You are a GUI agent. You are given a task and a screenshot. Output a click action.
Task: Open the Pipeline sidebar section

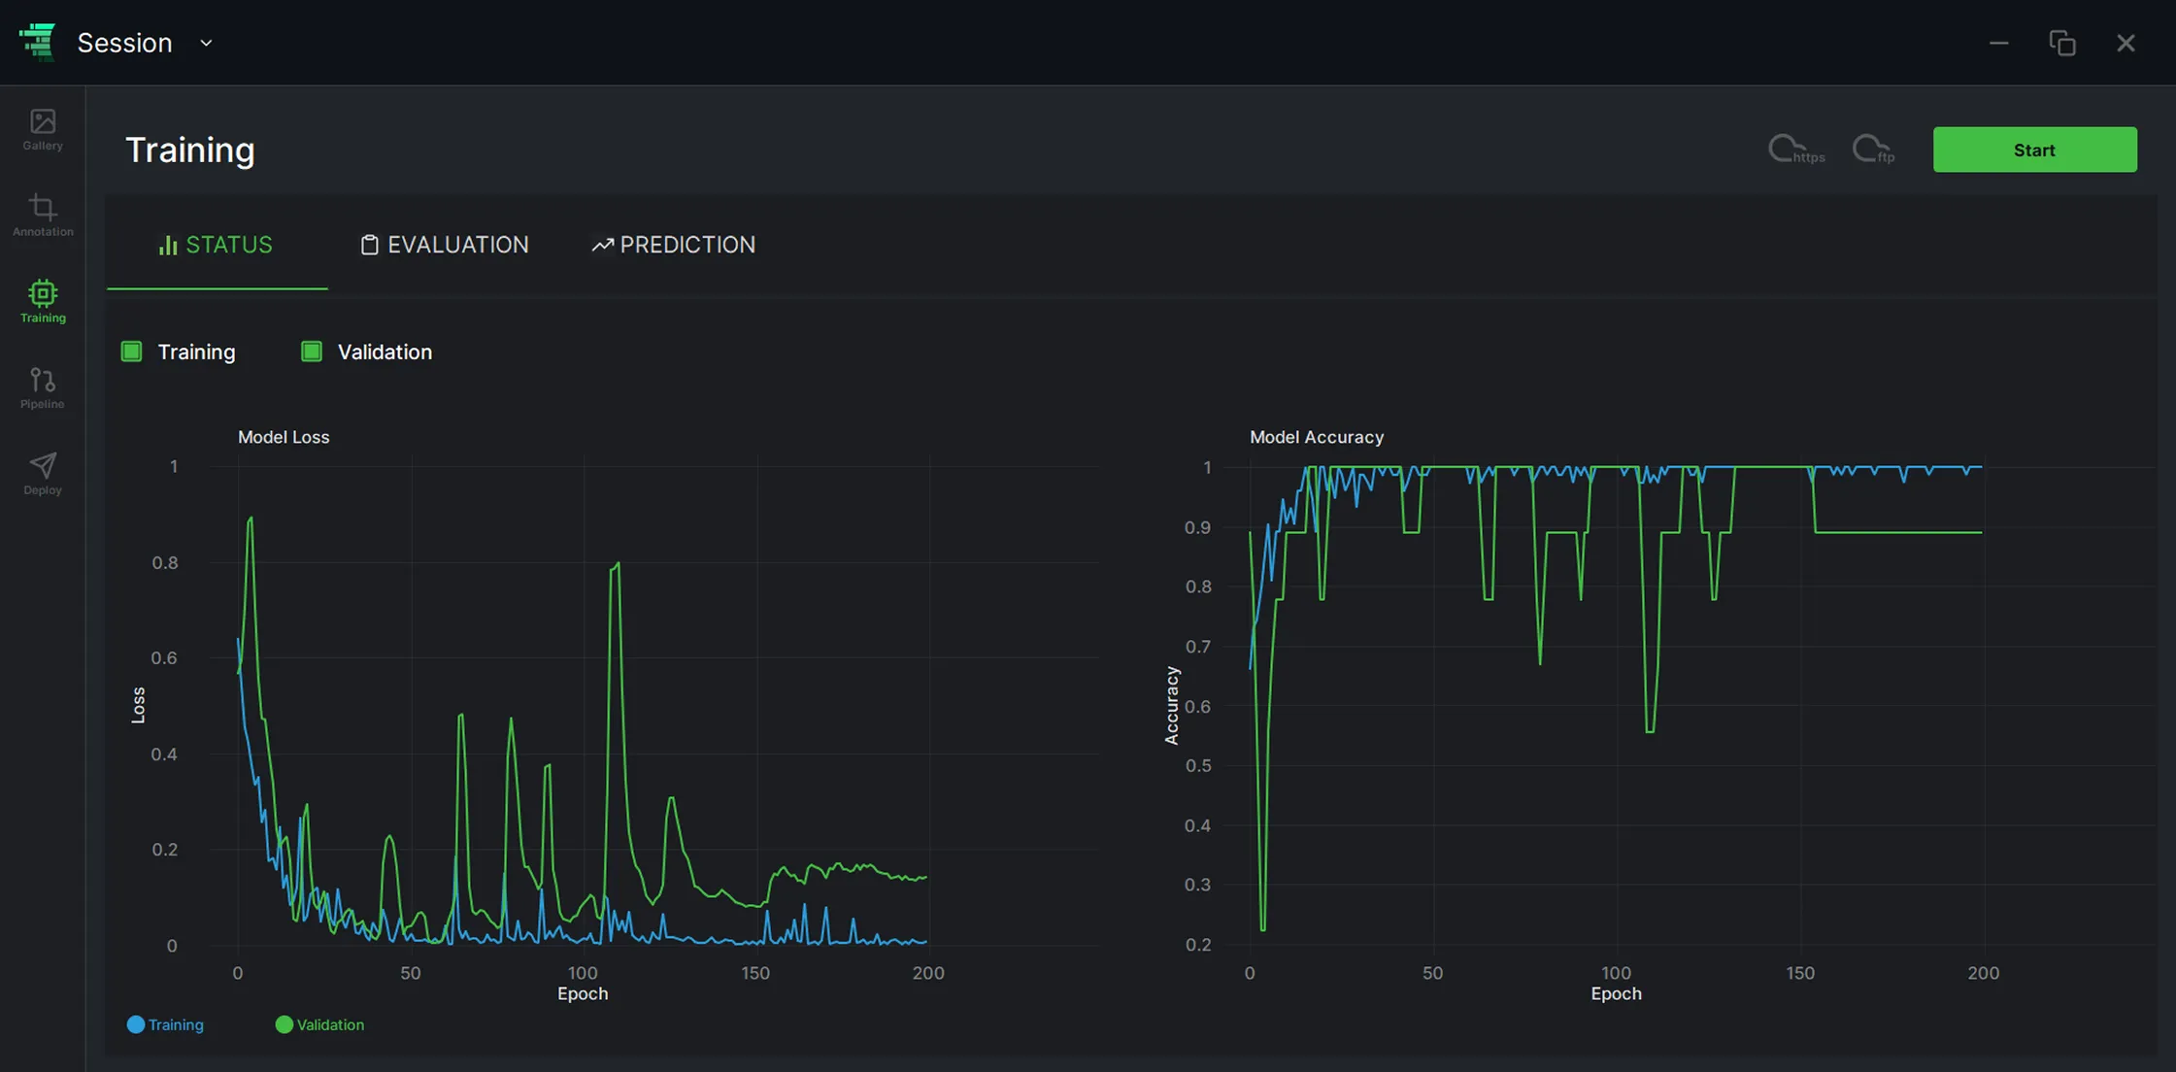pyautogui.click(x=43, y=387)
